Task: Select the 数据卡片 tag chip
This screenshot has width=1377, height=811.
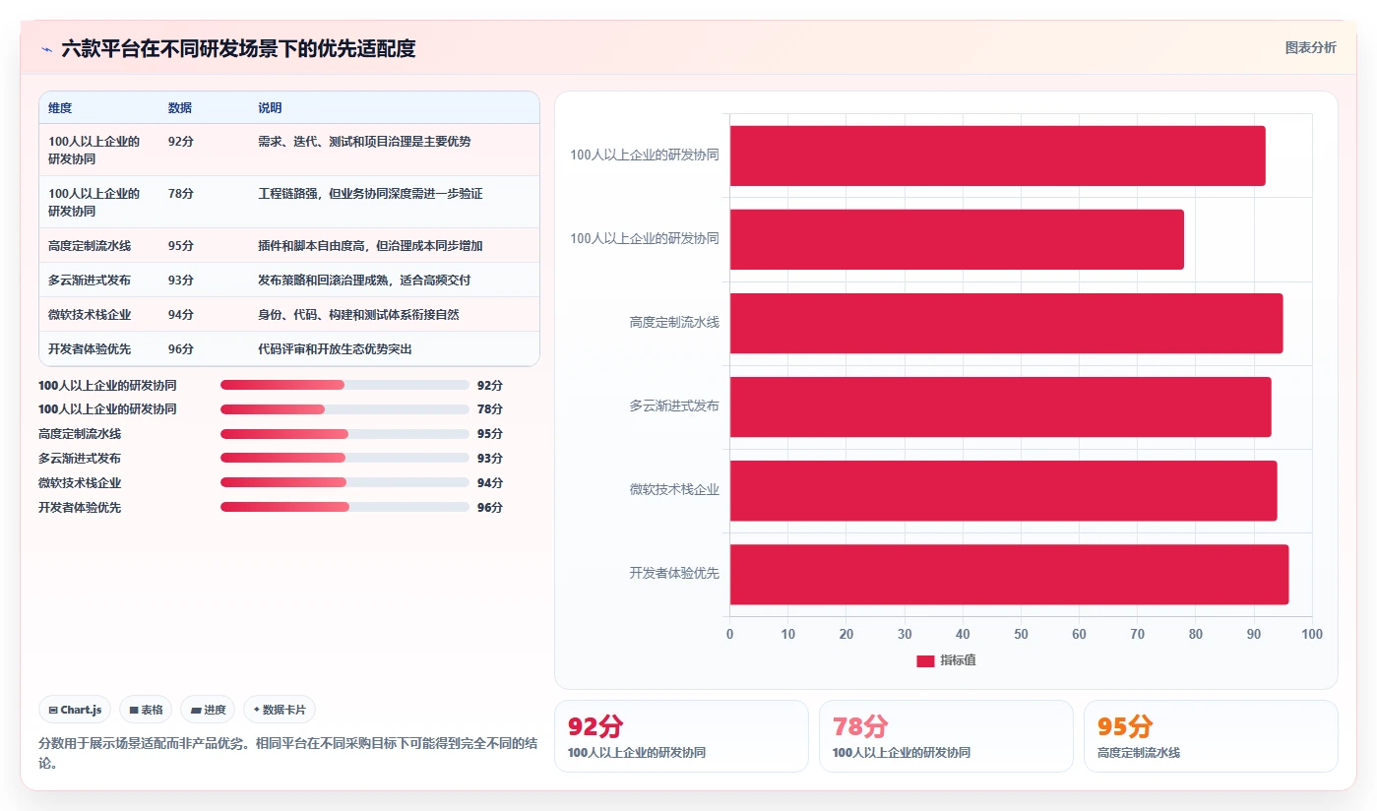Action: [280, 710]
